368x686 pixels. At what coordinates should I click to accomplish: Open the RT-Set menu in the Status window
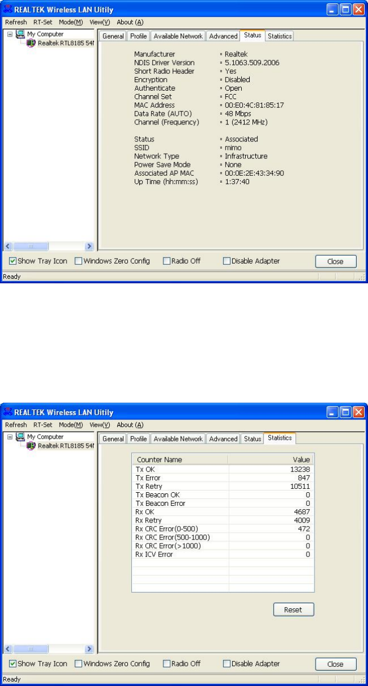[43, 22]
